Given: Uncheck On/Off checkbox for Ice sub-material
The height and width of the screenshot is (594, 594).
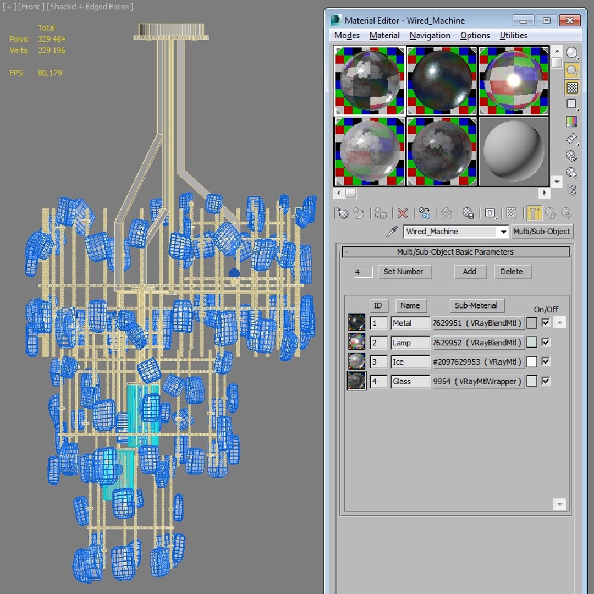Looking at the screenshot, I should [546, 361].
